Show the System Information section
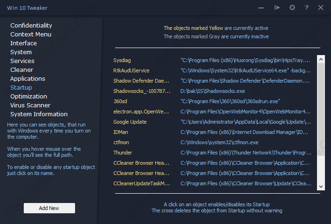 [x=39, y=114]
